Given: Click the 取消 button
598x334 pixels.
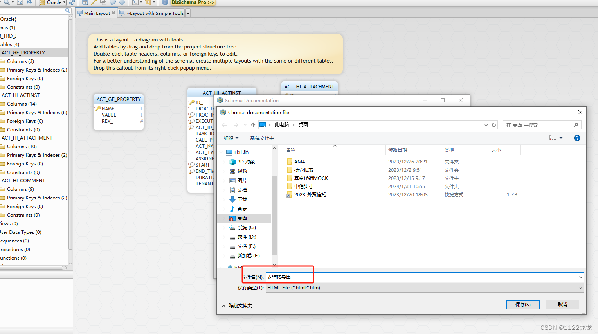Looking at the screenshot, I should pos(562,305).
